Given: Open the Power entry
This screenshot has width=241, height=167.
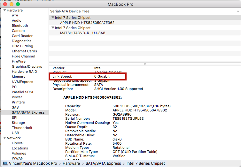Looking at the screenshot, I should tap(17, 97).
